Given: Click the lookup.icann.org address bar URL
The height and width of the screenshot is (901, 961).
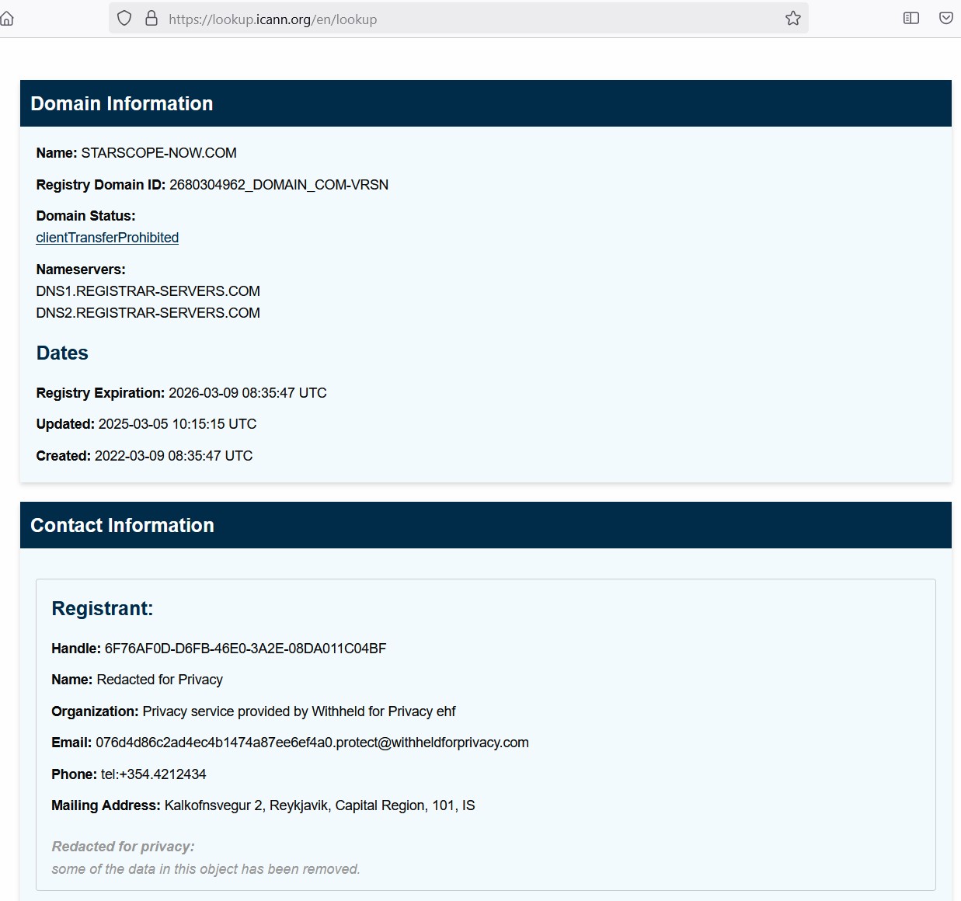Looking at the screenshot, I should (273, 19).
